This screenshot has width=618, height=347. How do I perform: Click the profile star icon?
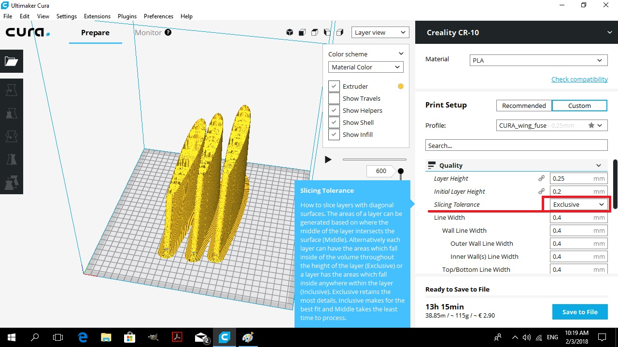[x=591, y=125]
